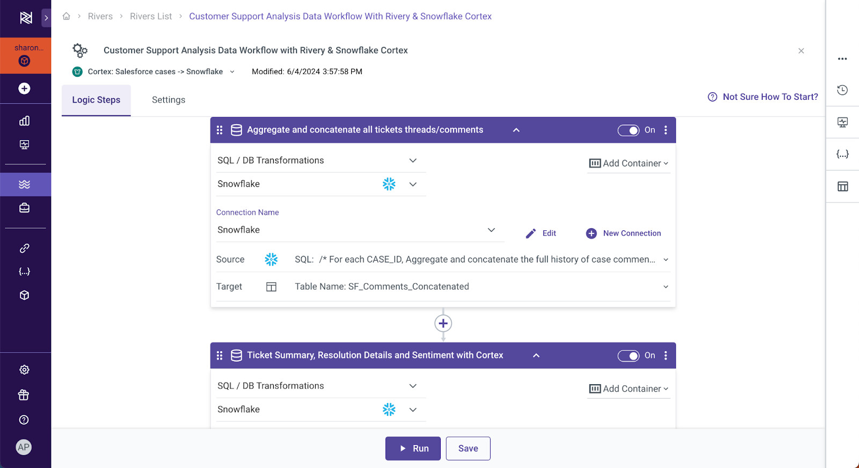Click the AP user avatar
Image resolution: width=859 pixels, height=468 pixels.
click(x=24, y=447)
